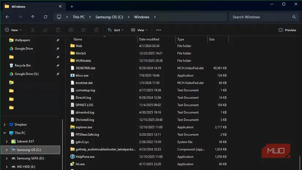The width and height of the screenshot is (302, 170).
Task: Refresh the Windows folder view
Action: click(45, 17)
